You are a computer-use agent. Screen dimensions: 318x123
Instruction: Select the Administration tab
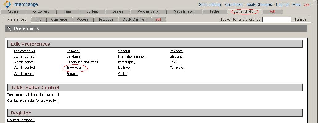point(245,12)
